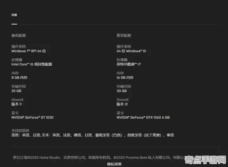Click the 30 GB storage value
This screenshot has width=228, height=167.
point(121,91)
